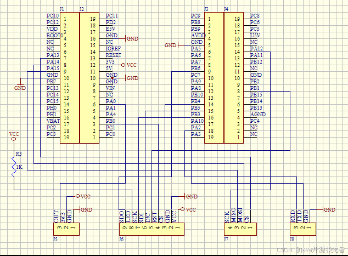348x256 pixels.
Task: Click the PA10 pin label
Action: (x=197, y=121)
